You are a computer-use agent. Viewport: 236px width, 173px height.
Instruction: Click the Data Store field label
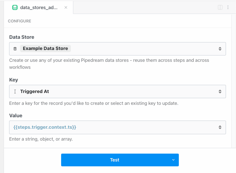click(22, 37)
